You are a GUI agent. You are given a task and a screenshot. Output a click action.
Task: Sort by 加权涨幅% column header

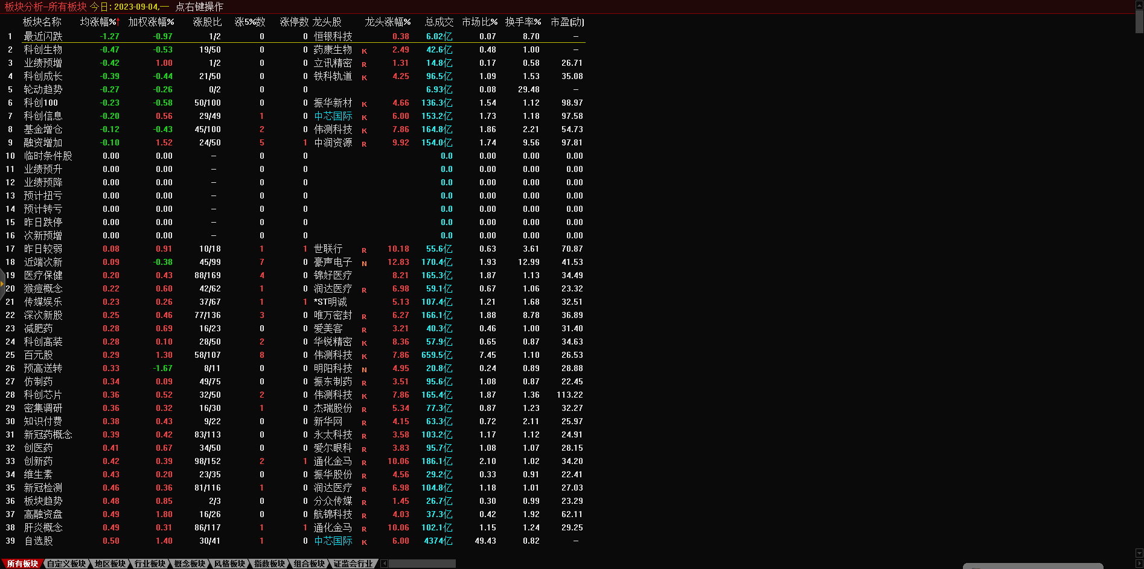tap(151, 22)
